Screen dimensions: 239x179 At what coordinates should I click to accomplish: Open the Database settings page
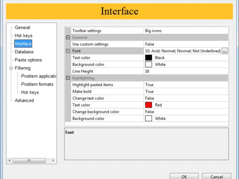point(24,52)
